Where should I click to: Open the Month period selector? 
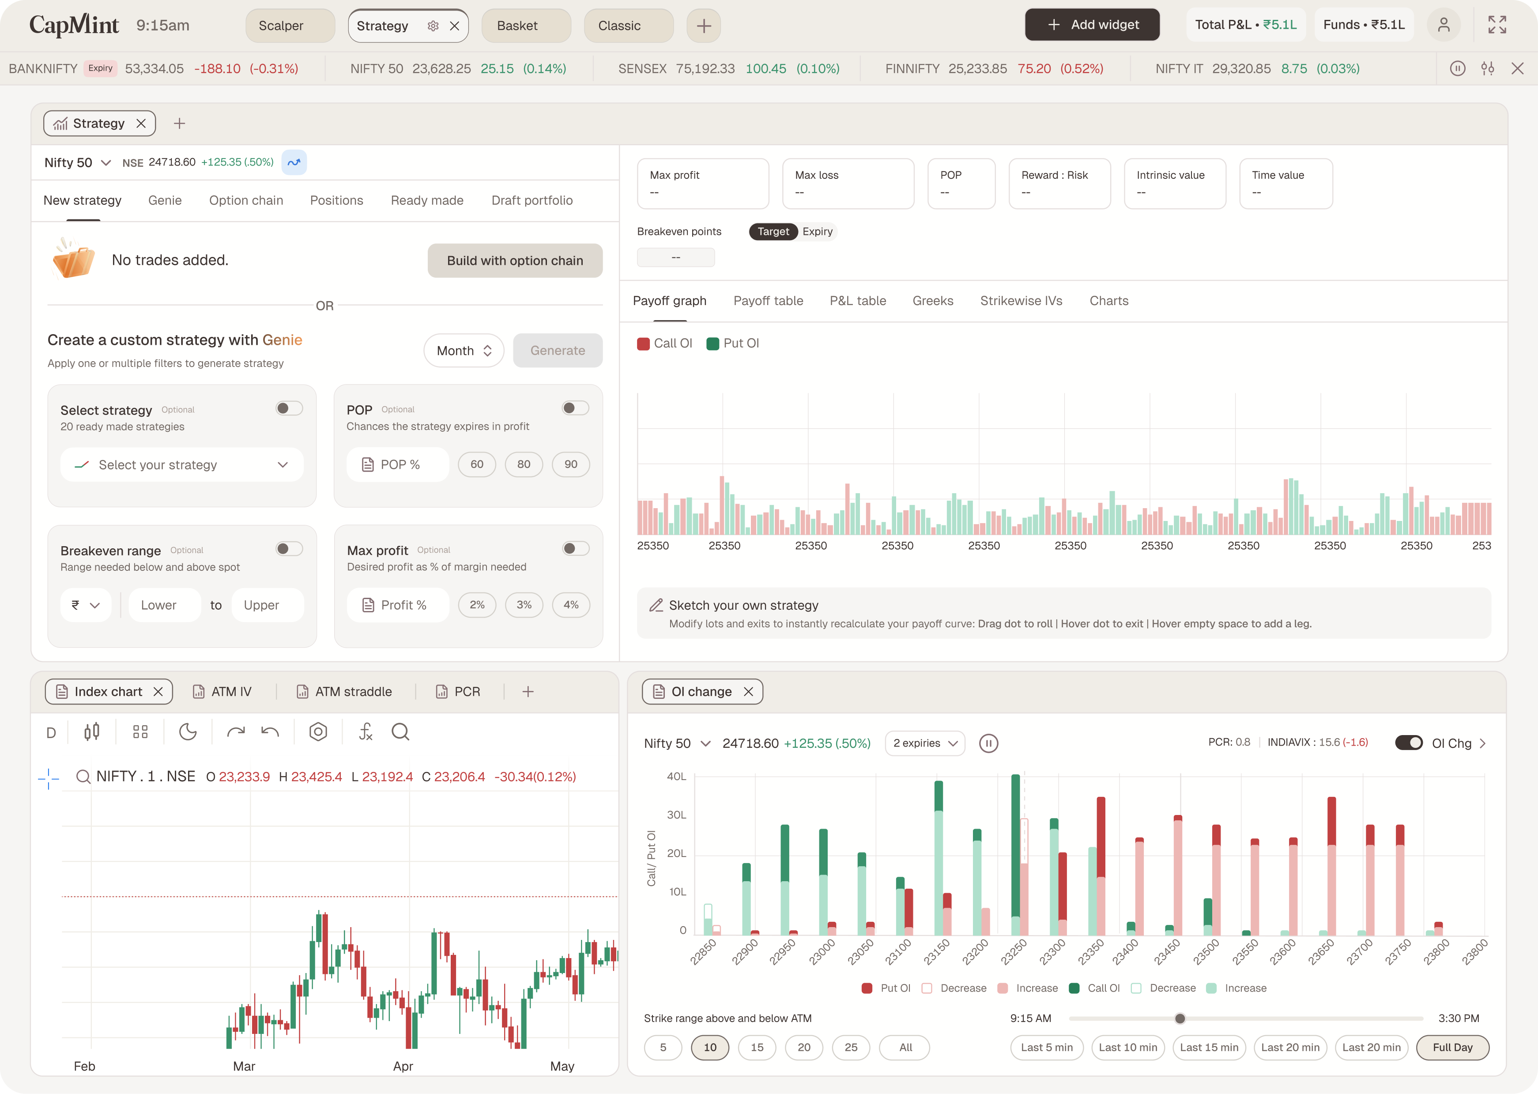pos(464,350)
